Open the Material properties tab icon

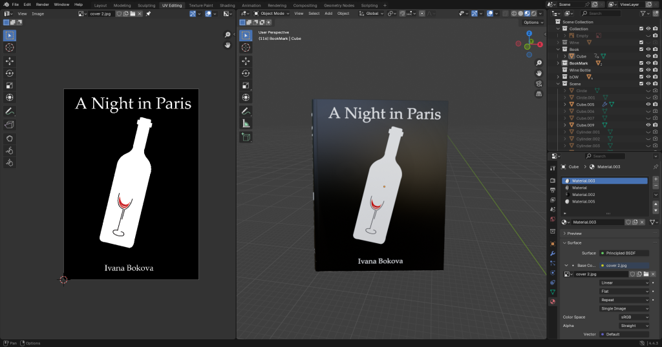(552, 302)
